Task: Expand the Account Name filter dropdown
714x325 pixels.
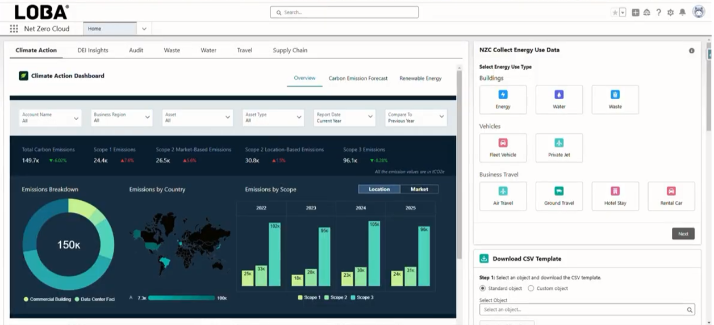Action: pos(51,117)
